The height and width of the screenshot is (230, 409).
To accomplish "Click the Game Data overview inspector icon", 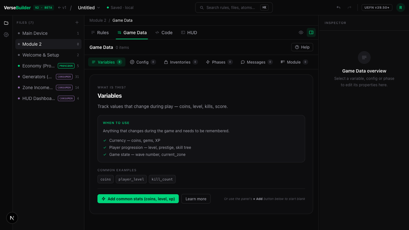I will 364,57.
